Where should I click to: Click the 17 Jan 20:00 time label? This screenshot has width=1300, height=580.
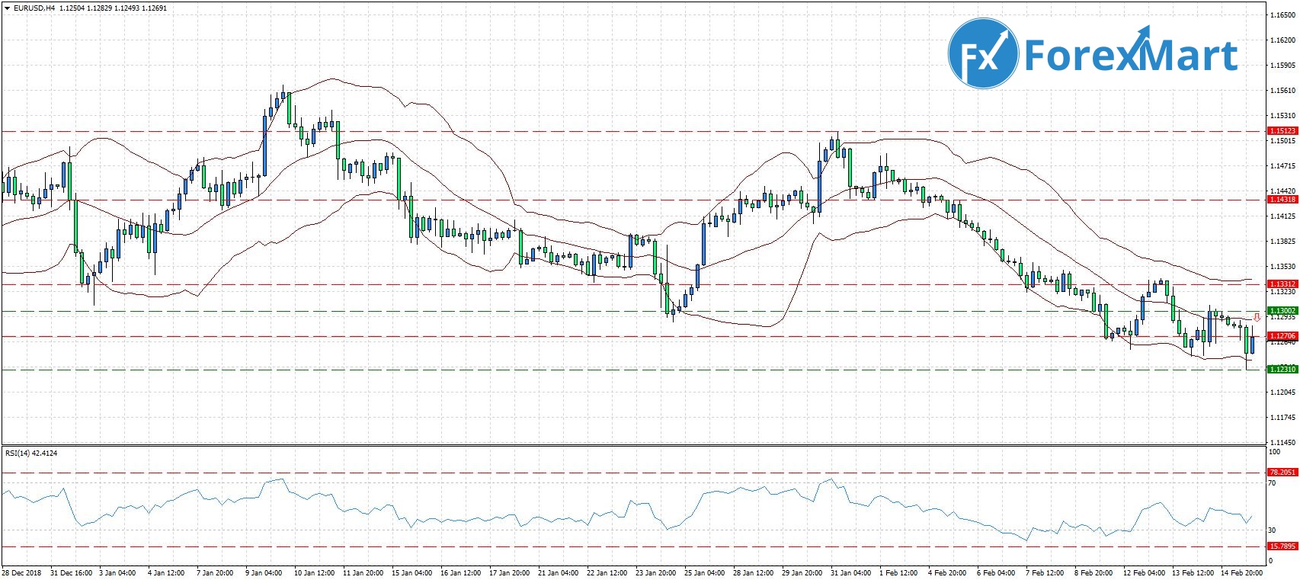tap(509, 573)
